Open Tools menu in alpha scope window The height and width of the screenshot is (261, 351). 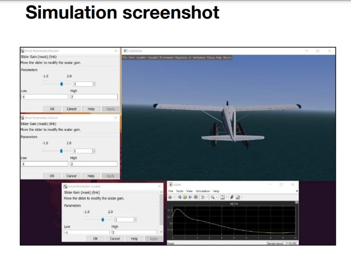click(x=180, y=191)
